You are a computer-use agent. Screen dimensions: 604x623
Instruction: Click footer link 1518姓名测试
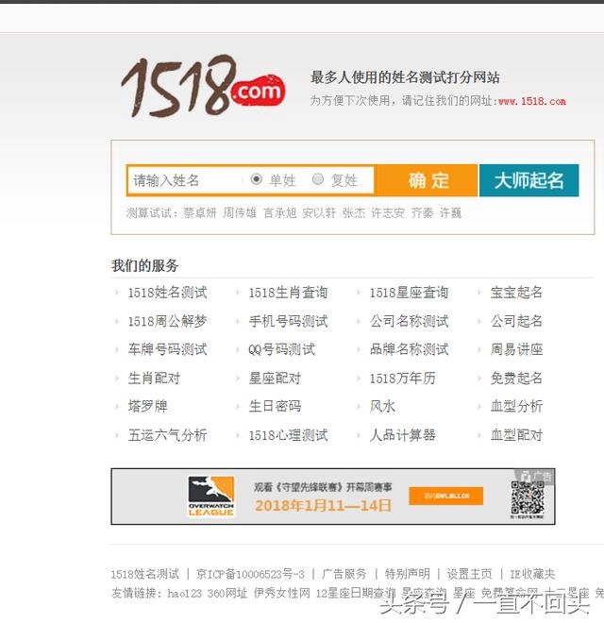(145, 574)
